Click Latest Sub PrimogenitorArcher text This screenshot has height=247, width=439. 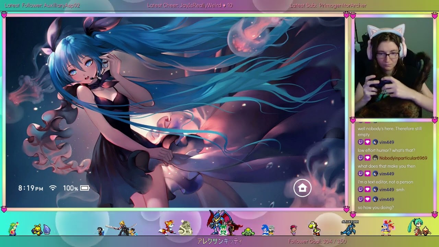coord(328,5)
